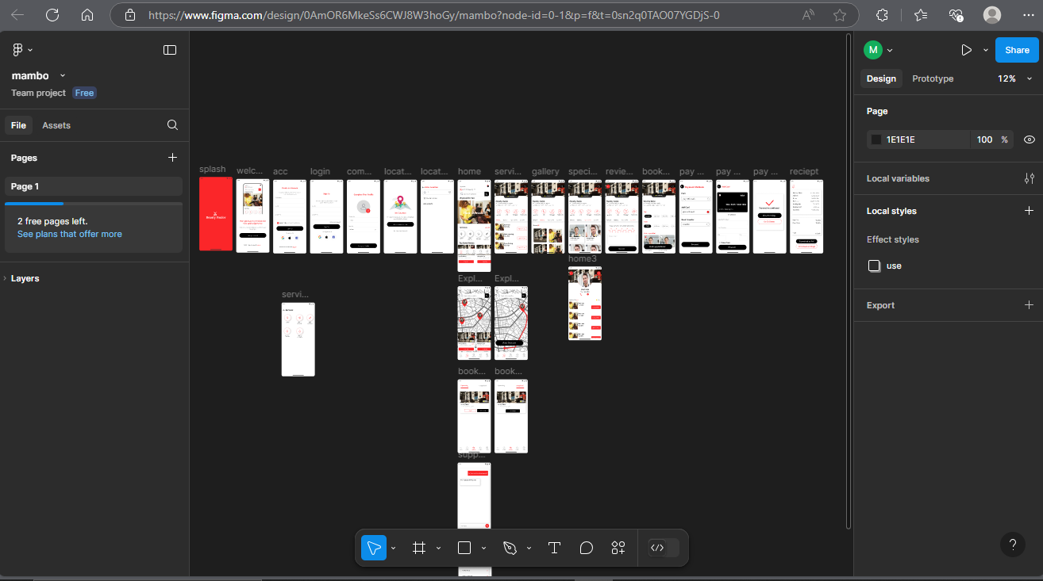Toggle Dev Mode switch
Image resolution: width=1043 pixels, height=581 pixels.
[x=663, y=548]
